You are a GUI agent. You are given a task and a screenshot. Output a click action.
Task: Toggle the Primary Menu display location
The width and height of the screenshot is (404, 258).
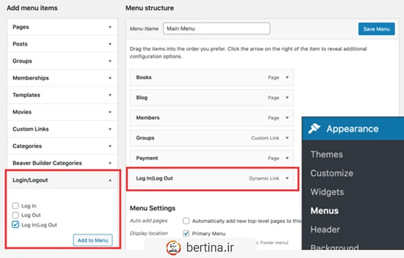[x=186, y=233]
